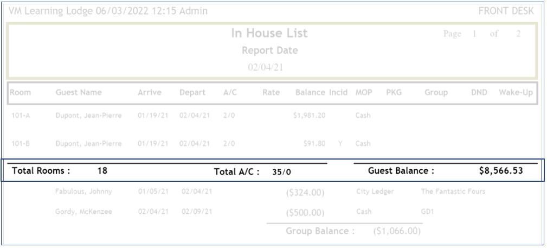The width and height of the screenshot is (547, 248).
Task: Select the Room column header
Action: (20, 92)
